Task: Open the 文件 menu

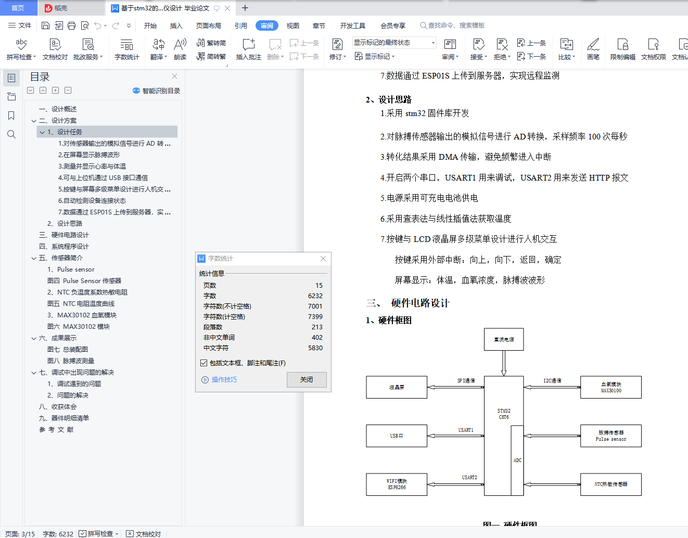Action: click(x=20, y=25)
